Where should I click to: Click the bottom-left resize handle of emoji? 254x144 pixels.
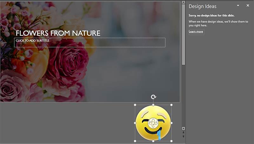(135, 141)
